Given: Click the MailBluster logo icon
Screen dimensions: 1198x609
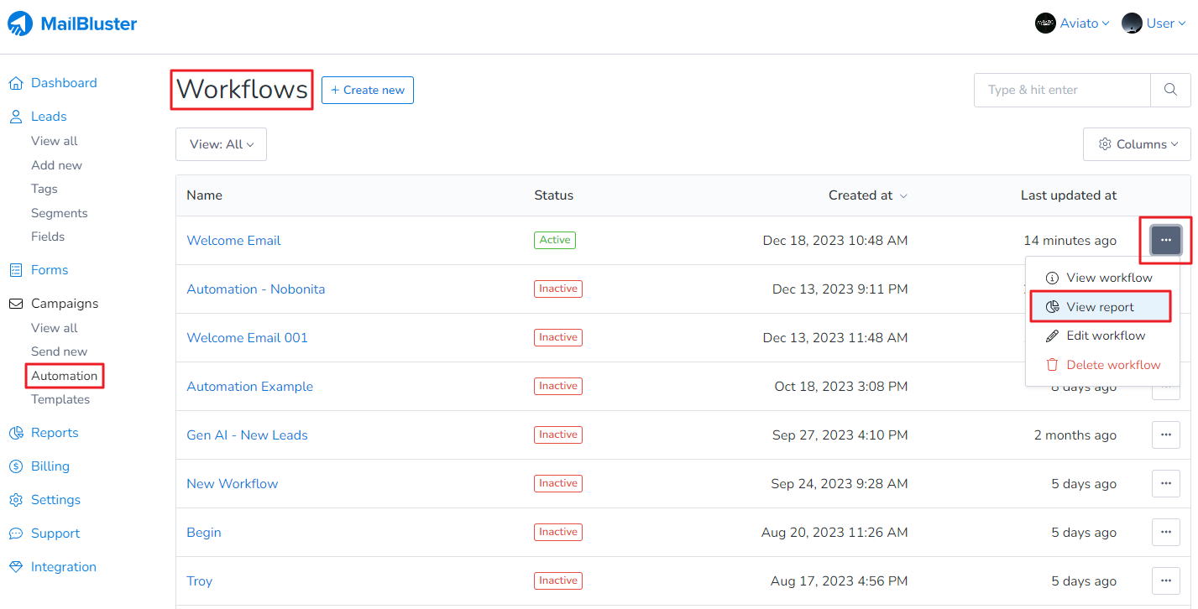Looking at the screenshot, I should tap(20, 23).
